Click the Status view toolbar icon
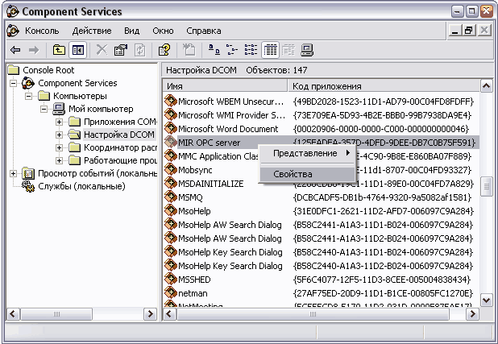Viewport: 498px width, 344px height. 288,50
